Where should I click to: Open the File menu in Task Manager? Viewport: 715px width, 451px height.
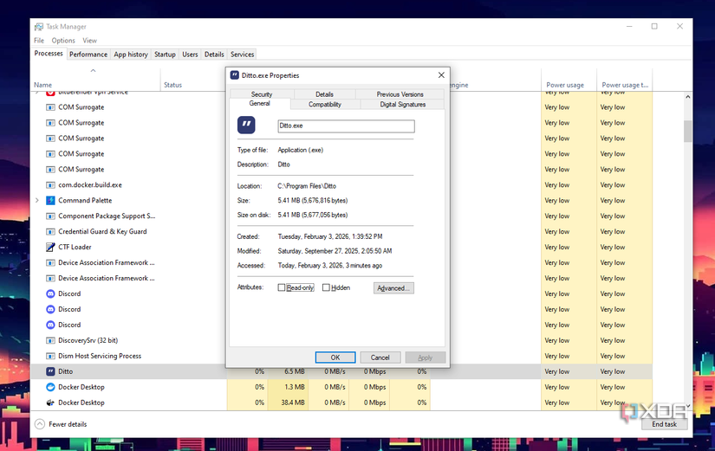(39, 41)
